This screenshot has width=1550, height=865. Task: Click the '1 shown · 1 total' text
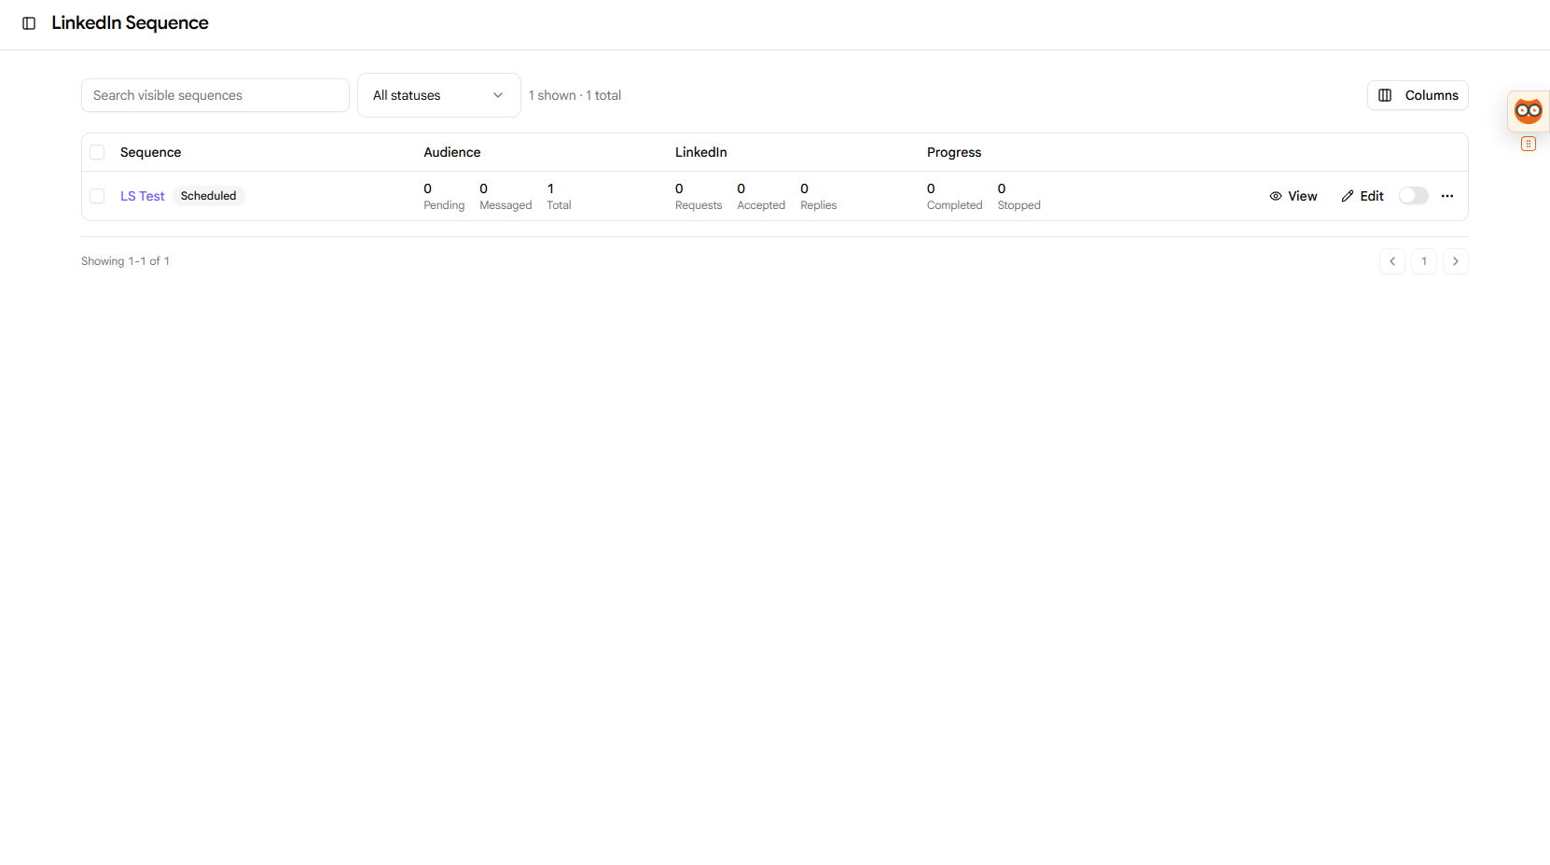coord(574,95)
